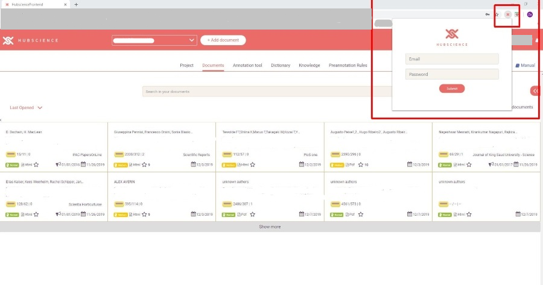Star the ALEX AVERIN document card
The width and height of the screenshot is (543, 285).
coord(144,215)
